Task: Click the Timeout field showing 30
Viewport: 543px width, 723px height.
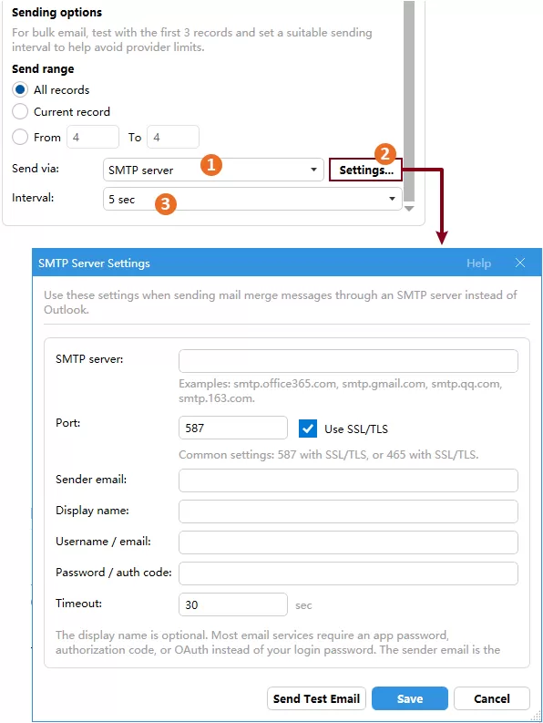Action: coord(233,604)
